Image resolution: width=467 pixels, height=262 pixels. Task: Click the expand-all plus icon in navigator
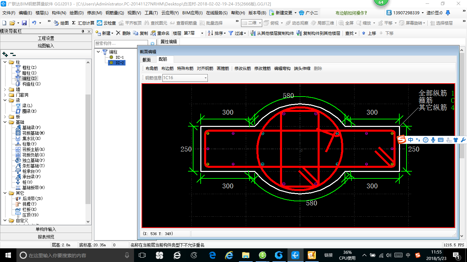(5, 54)
